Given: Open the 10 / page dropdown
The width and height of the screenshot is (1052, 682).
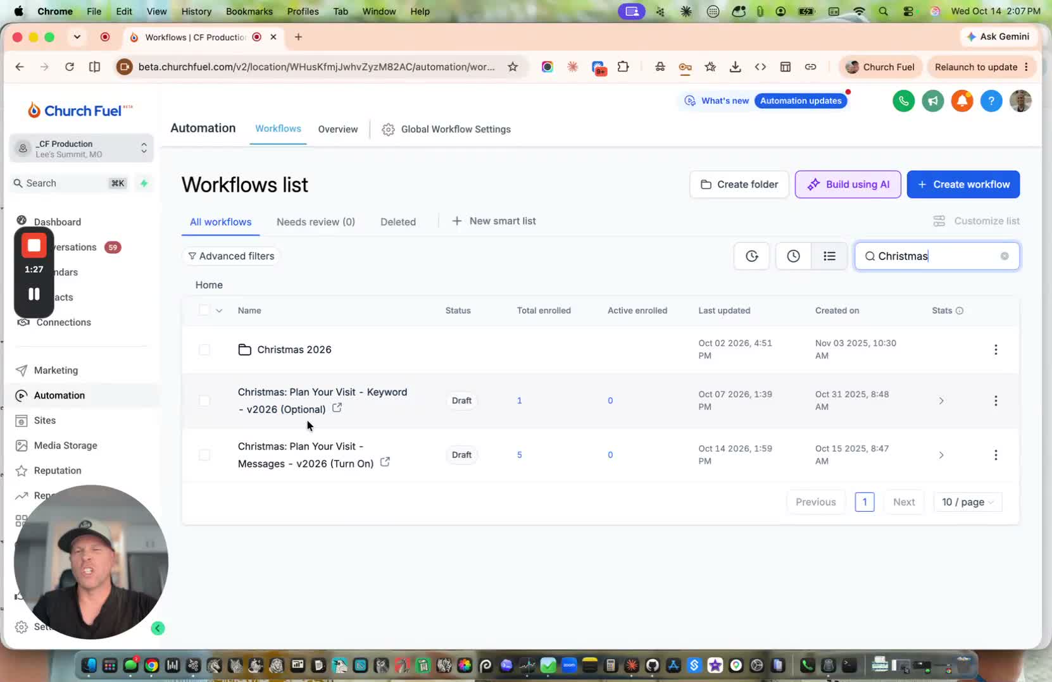Looking at the screenshot, I should tap(968, 502).
